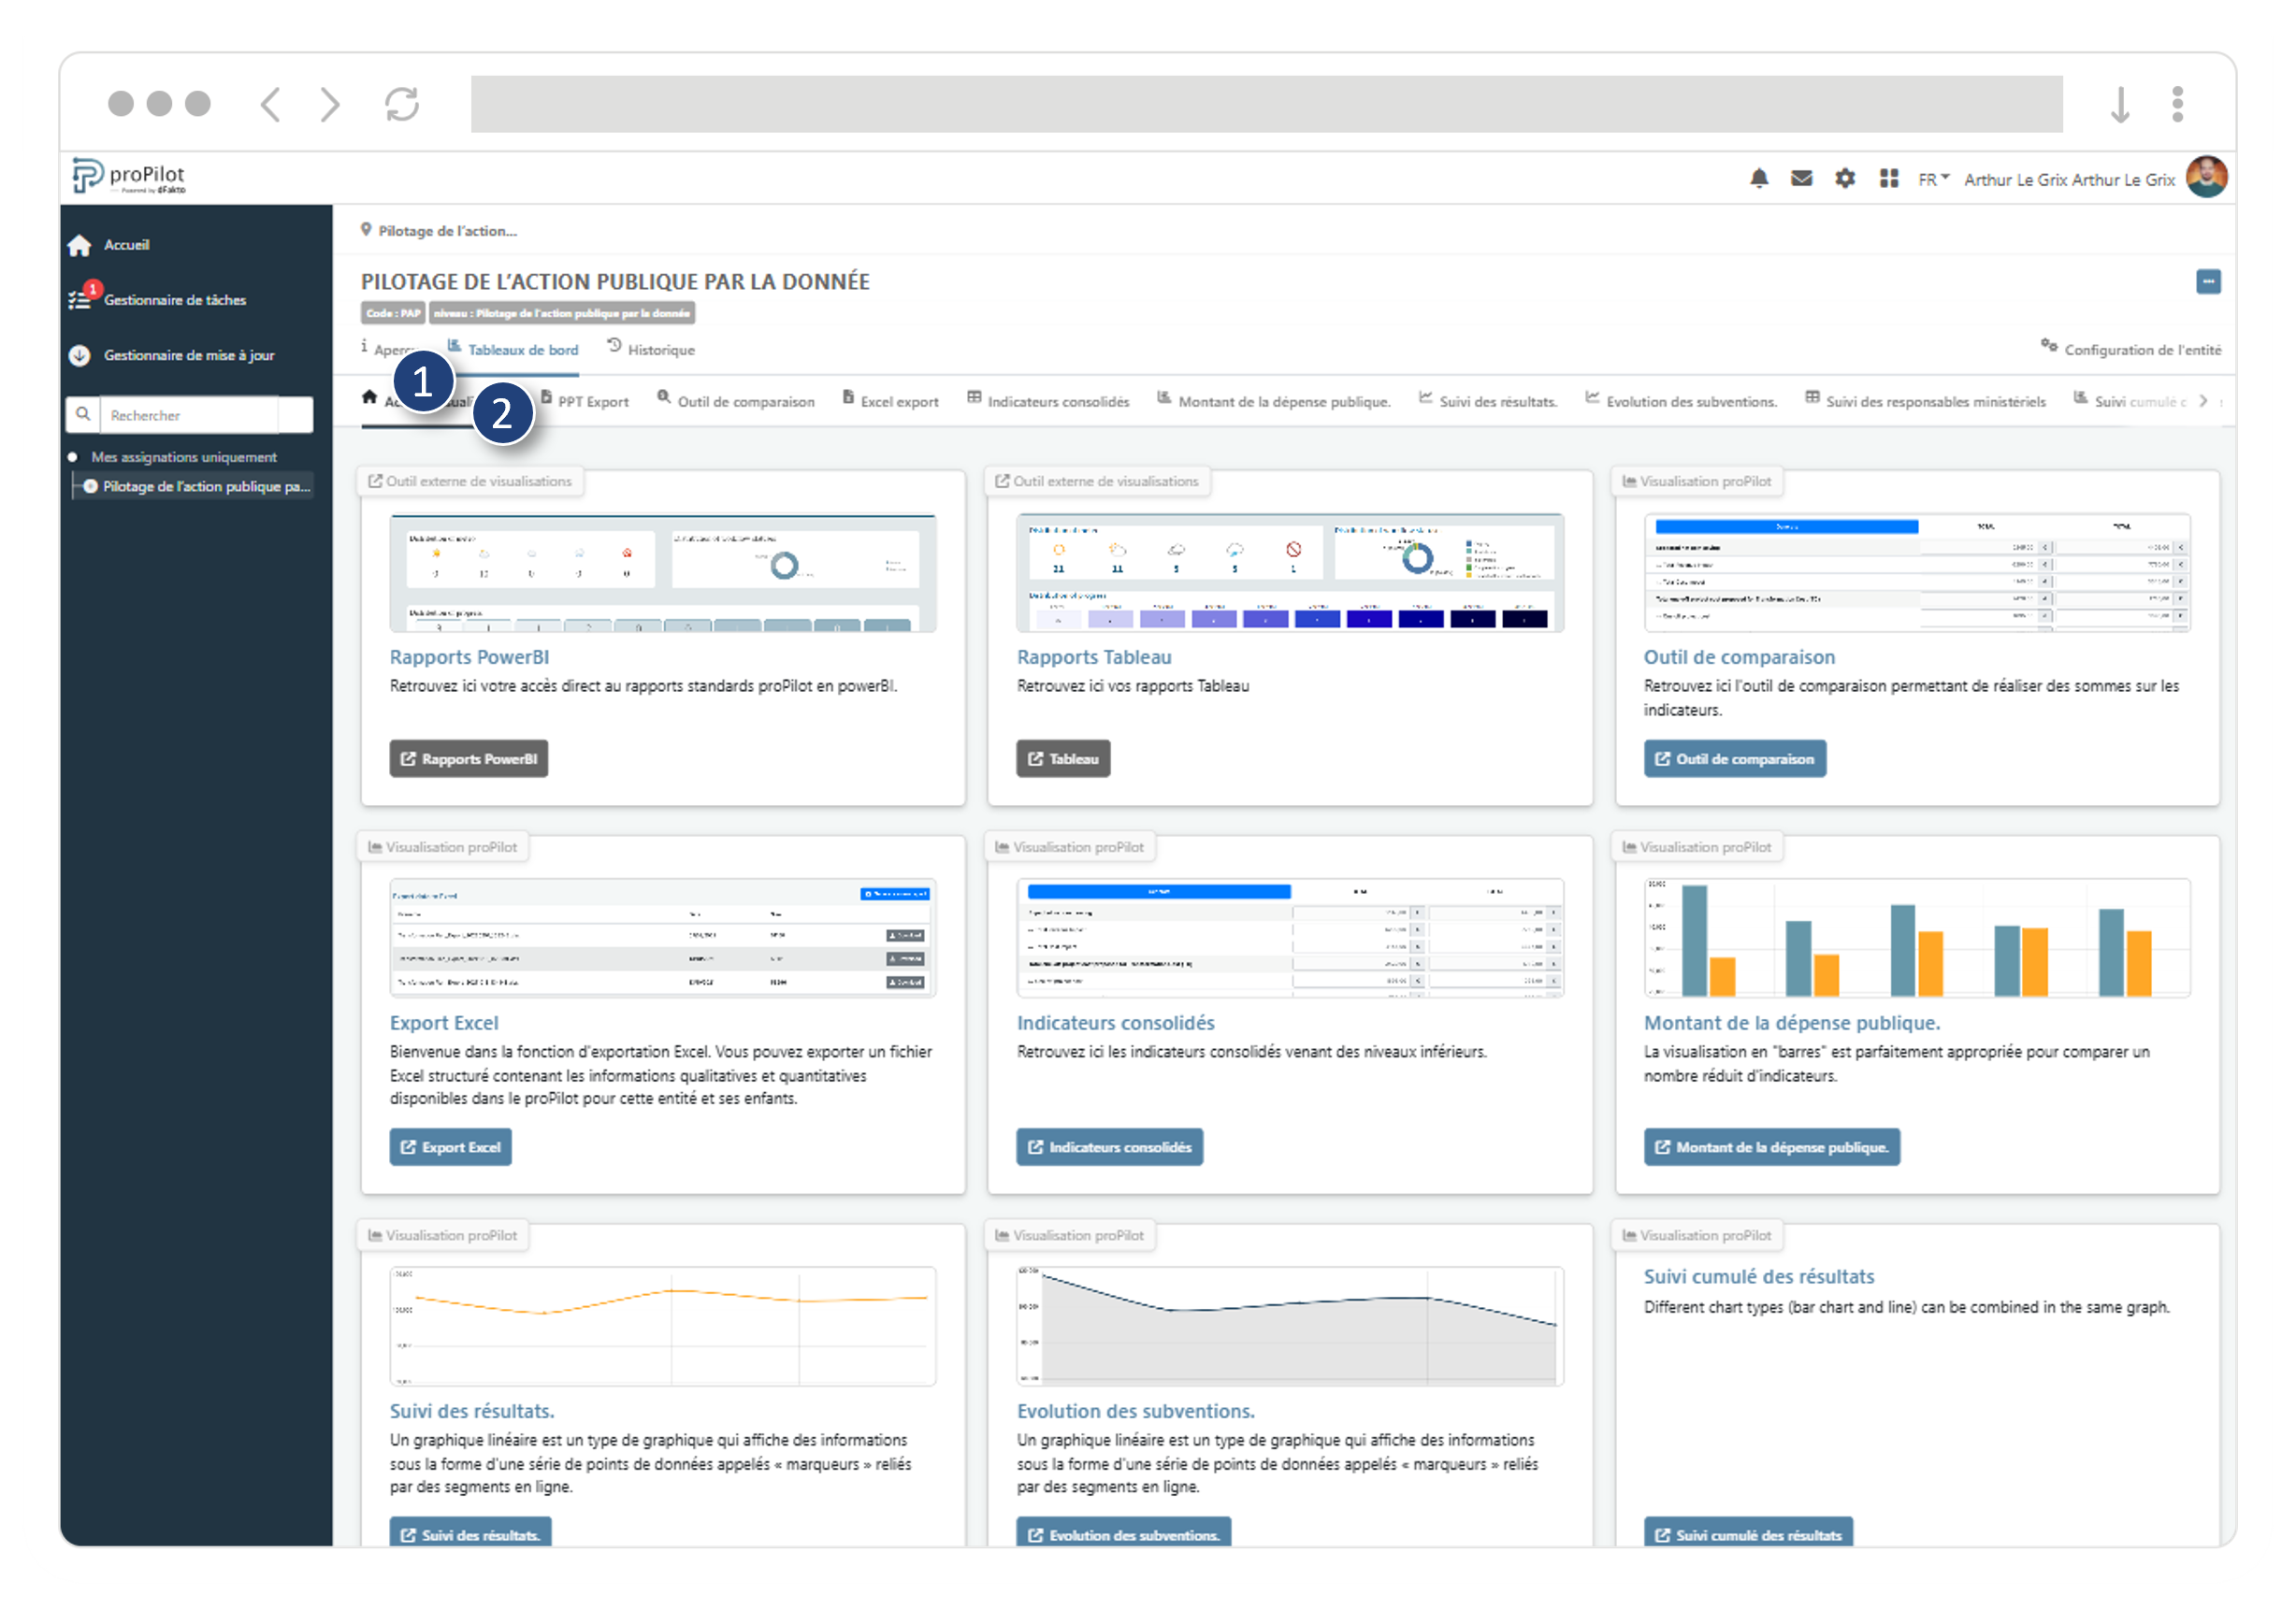2296x1610 pixels.
Task: Open Arthur Le Grix profile avatar
Action: [2205, 178]
